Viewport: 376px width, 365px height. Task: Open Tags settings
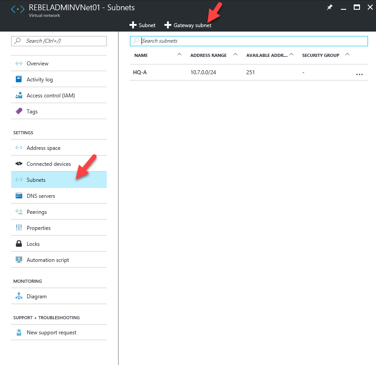[x=59, y=112]
